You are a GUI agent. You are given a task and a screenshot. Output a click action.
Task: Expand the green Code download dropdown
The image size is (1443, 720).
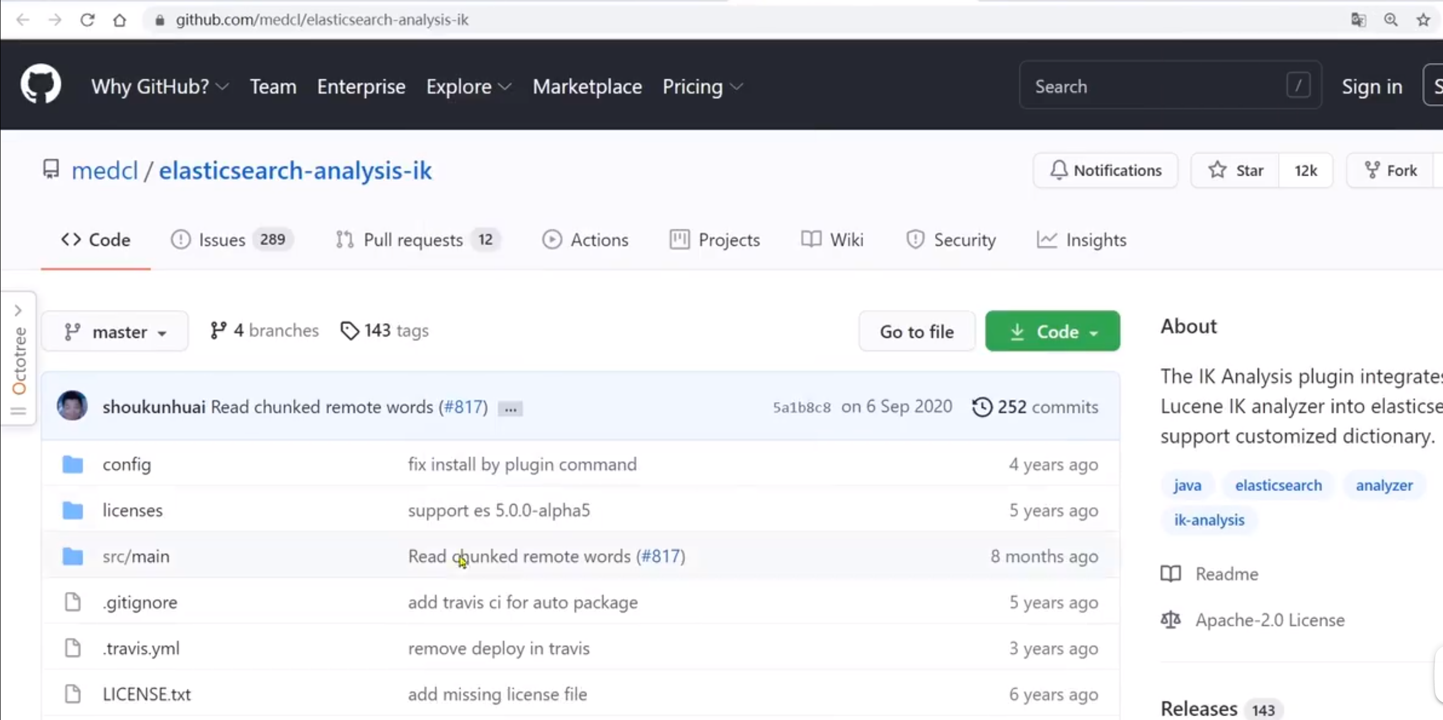point(1052,332)
